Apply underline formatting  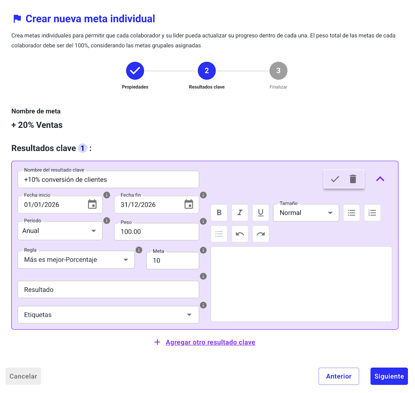[261, 213]
